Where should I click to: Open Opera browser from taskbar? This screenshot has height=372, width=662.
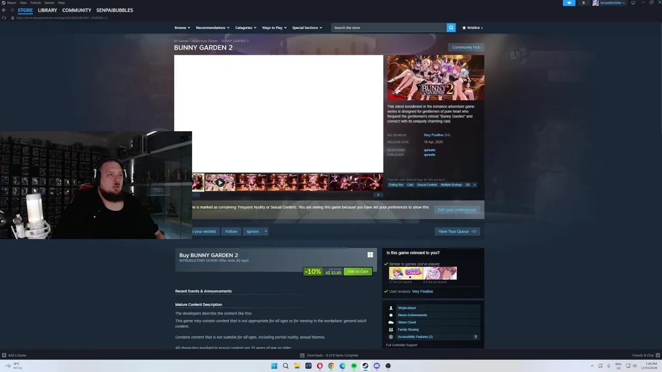click(x=320, y=366)
